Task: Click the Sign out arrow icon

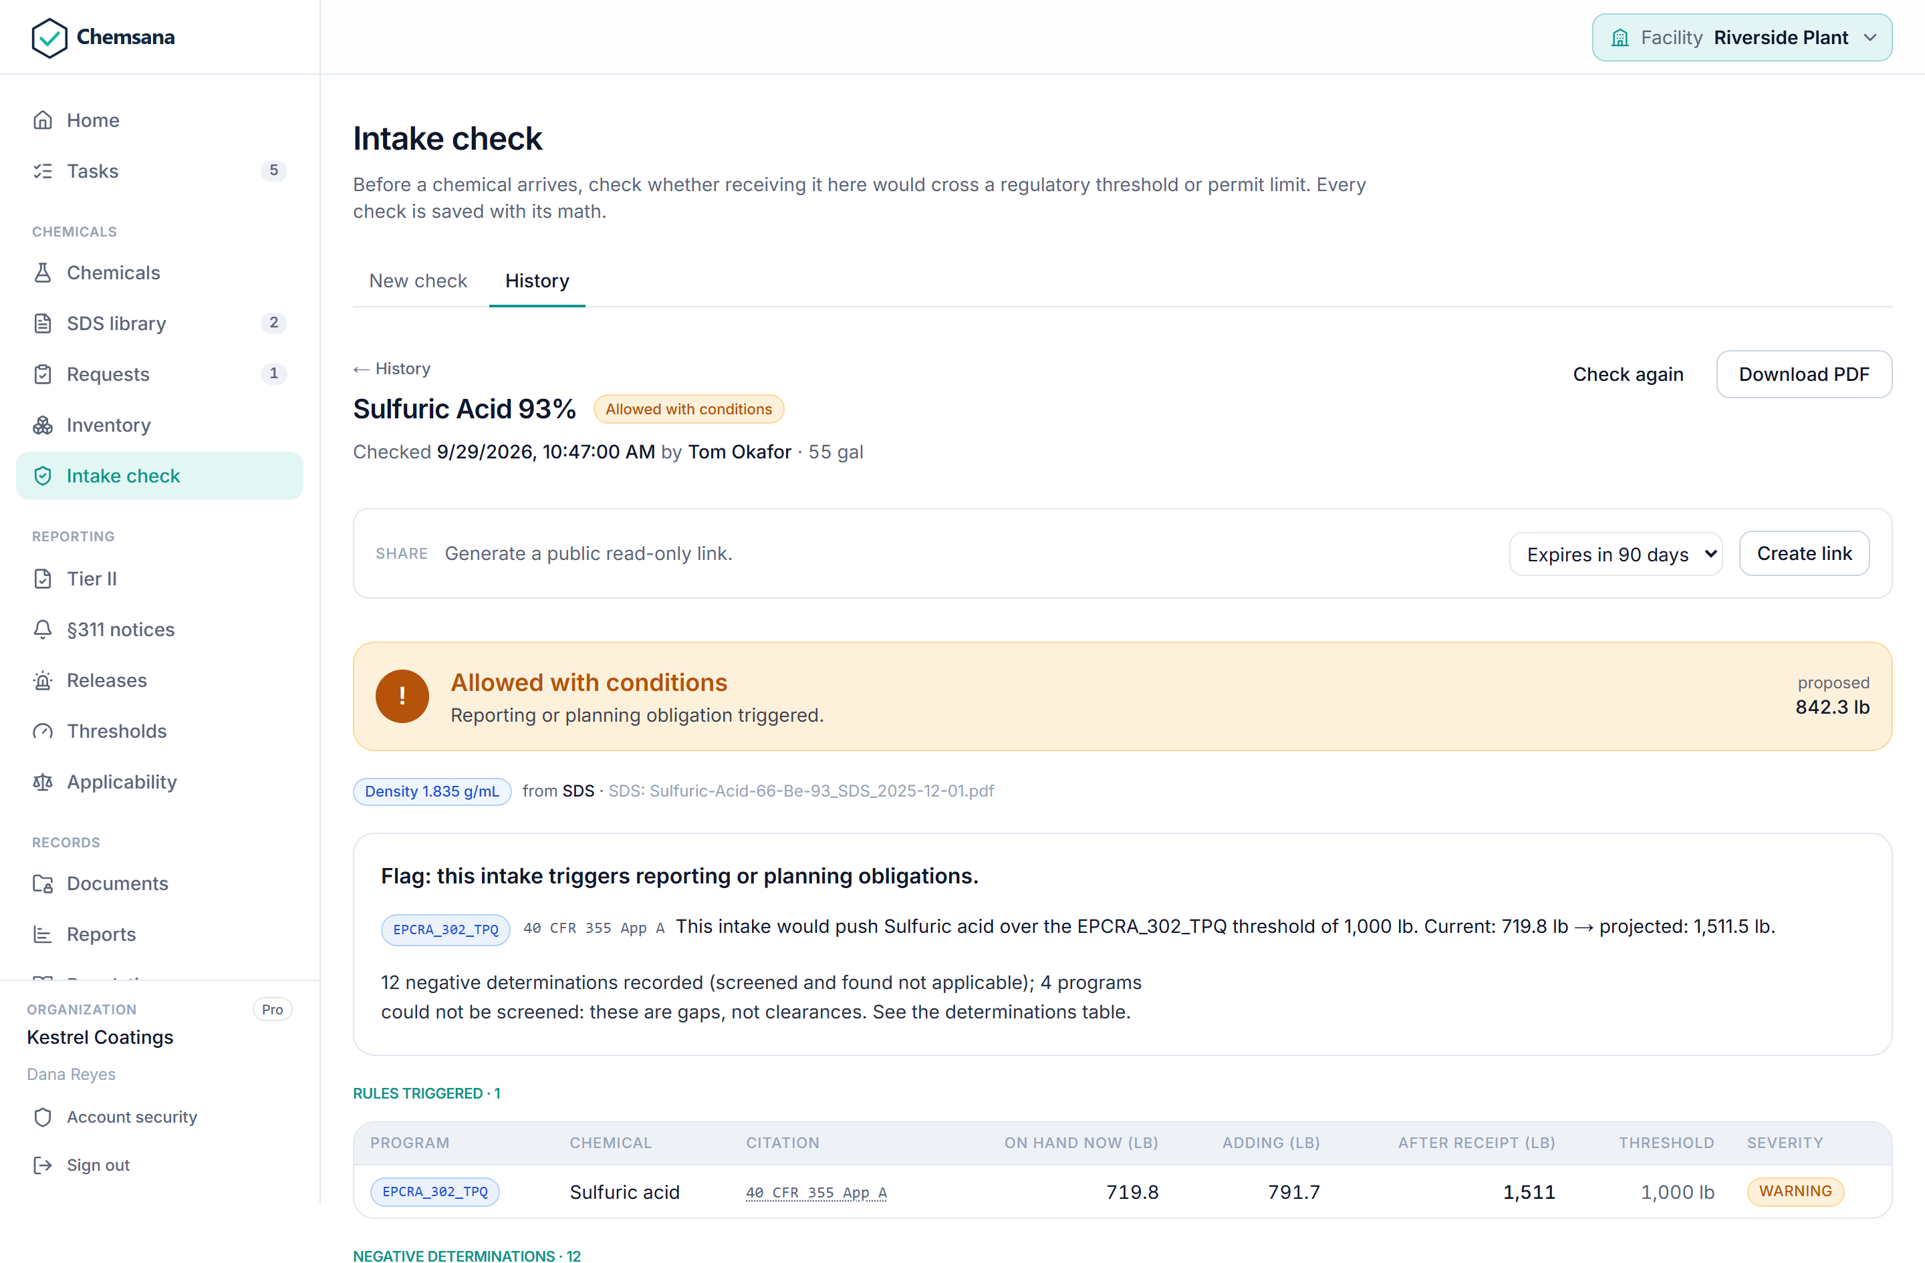Action: pos(43,1165)
